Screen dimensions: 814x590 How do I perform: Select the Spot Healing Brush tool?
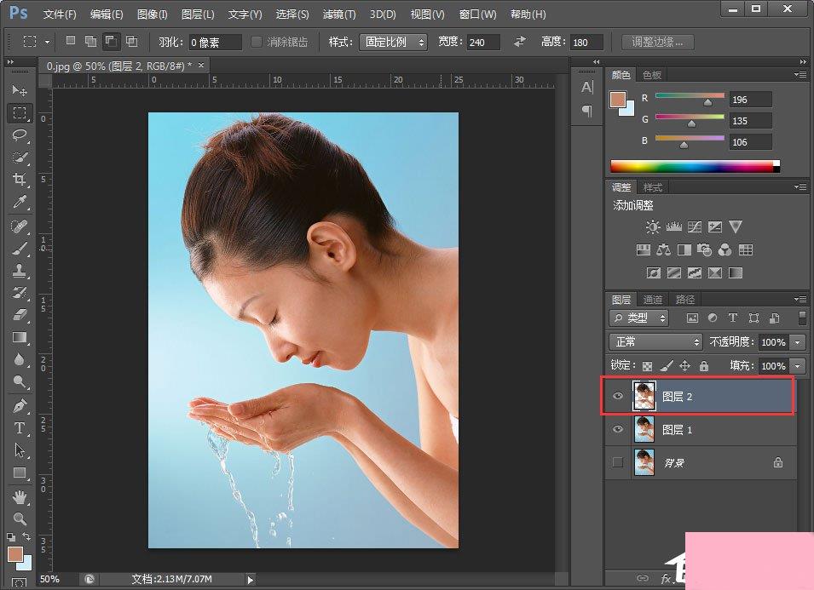tap(20, 226)
